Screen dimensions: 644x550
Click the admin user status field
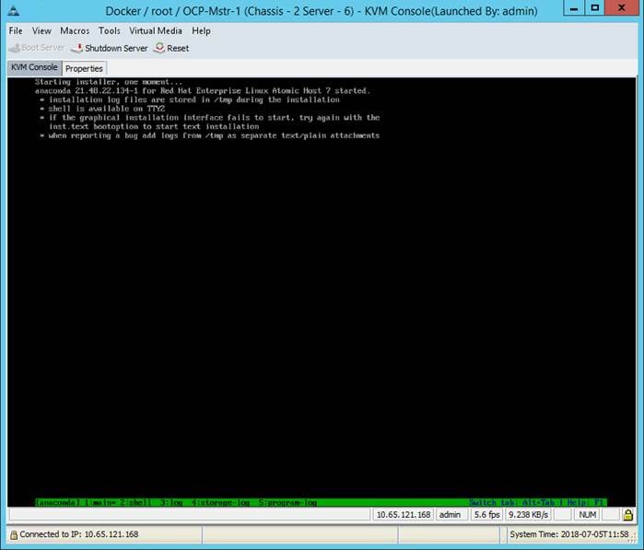(x=451, y=515)
